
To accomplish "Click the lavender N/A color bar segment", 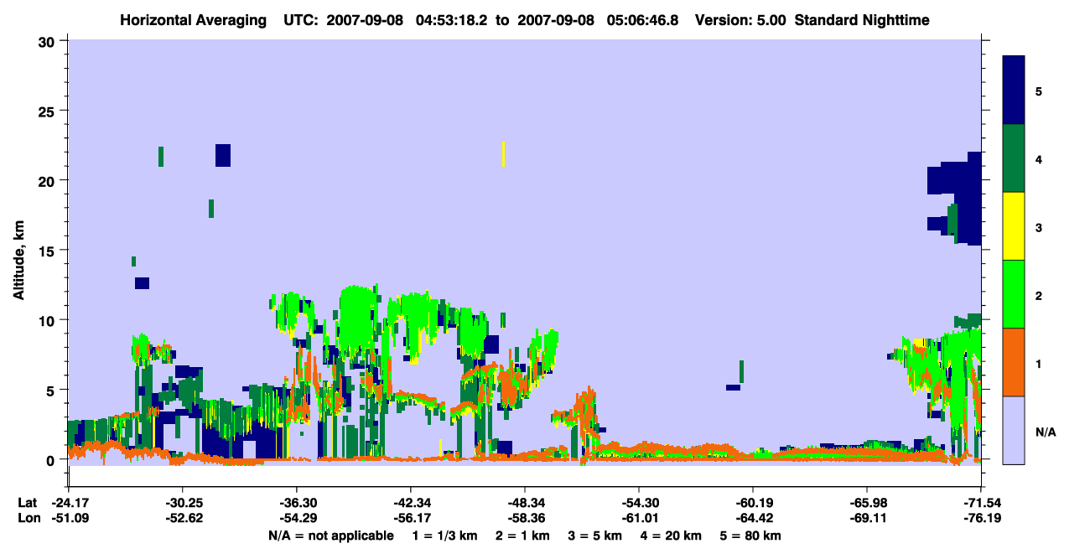I will [1014, 429].
